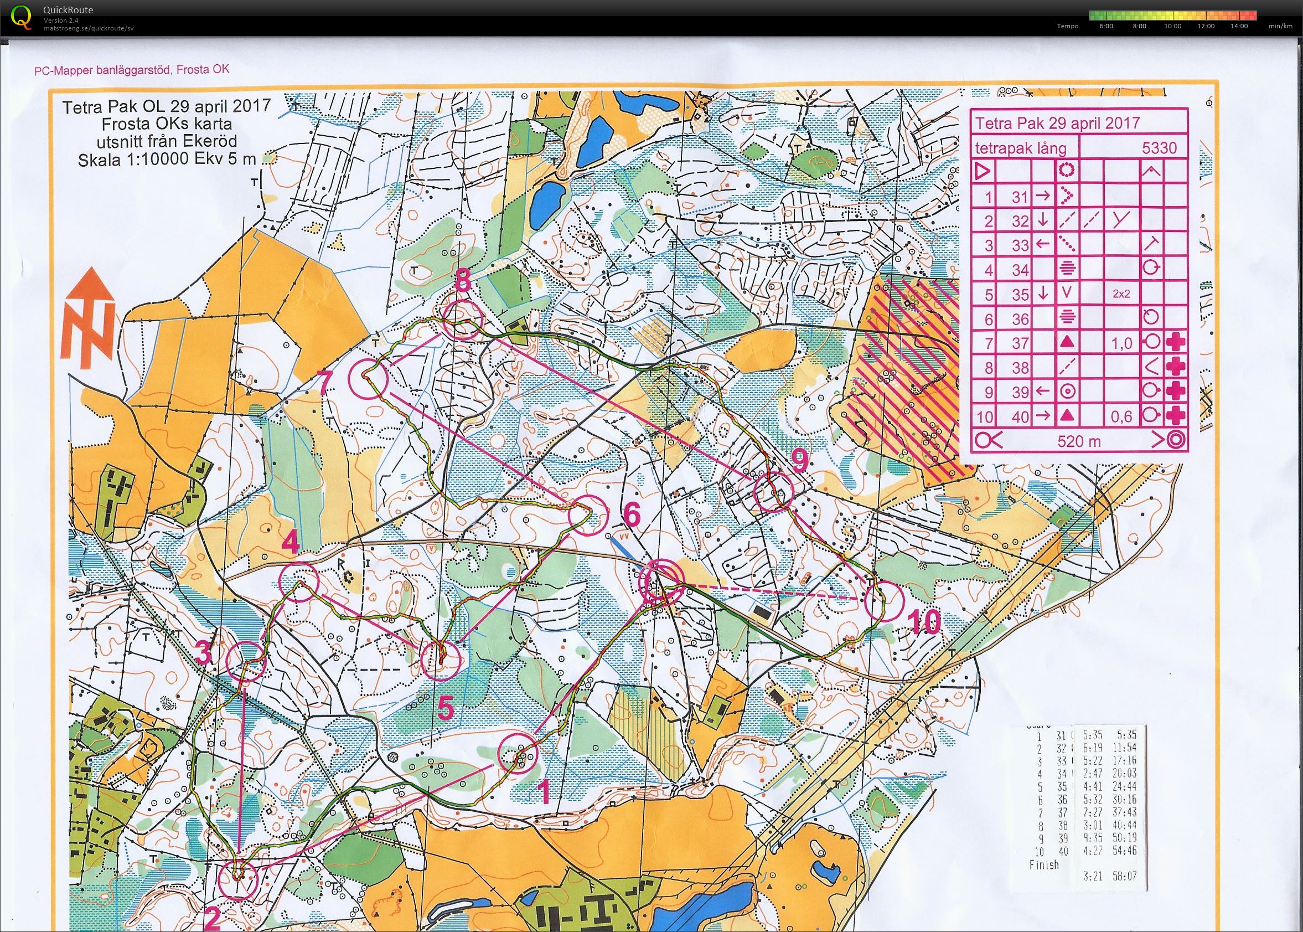Screen dimensions: 1303x932
Task: Click control circle 5 on the map
Action: pyautogui.click(x=441, y=661)
